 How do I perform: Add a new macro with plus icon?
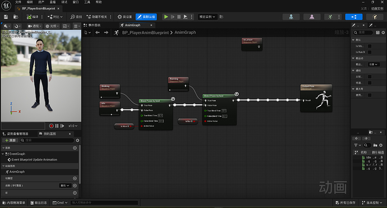point(75,193)
